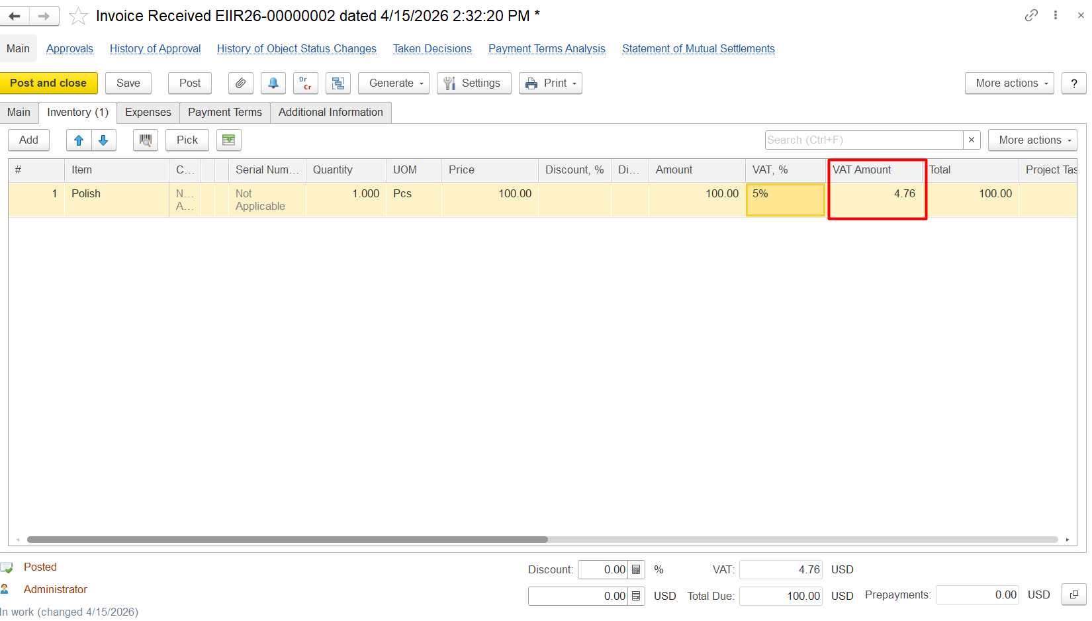The height and width of the screenshot is (621, 1092).
Task: Copy link to this document icon
Action: [x=1030, y=15]
